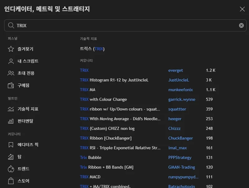
Task: Click the star icon next to 즐겨찾기
Action: pos(11,49)
